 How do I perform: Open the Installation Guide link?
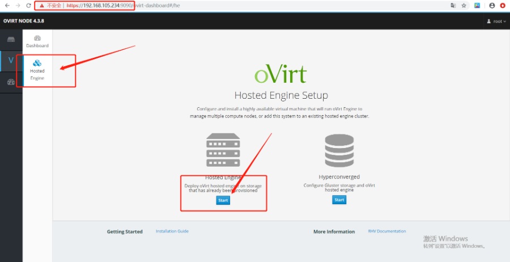(172, 231)
